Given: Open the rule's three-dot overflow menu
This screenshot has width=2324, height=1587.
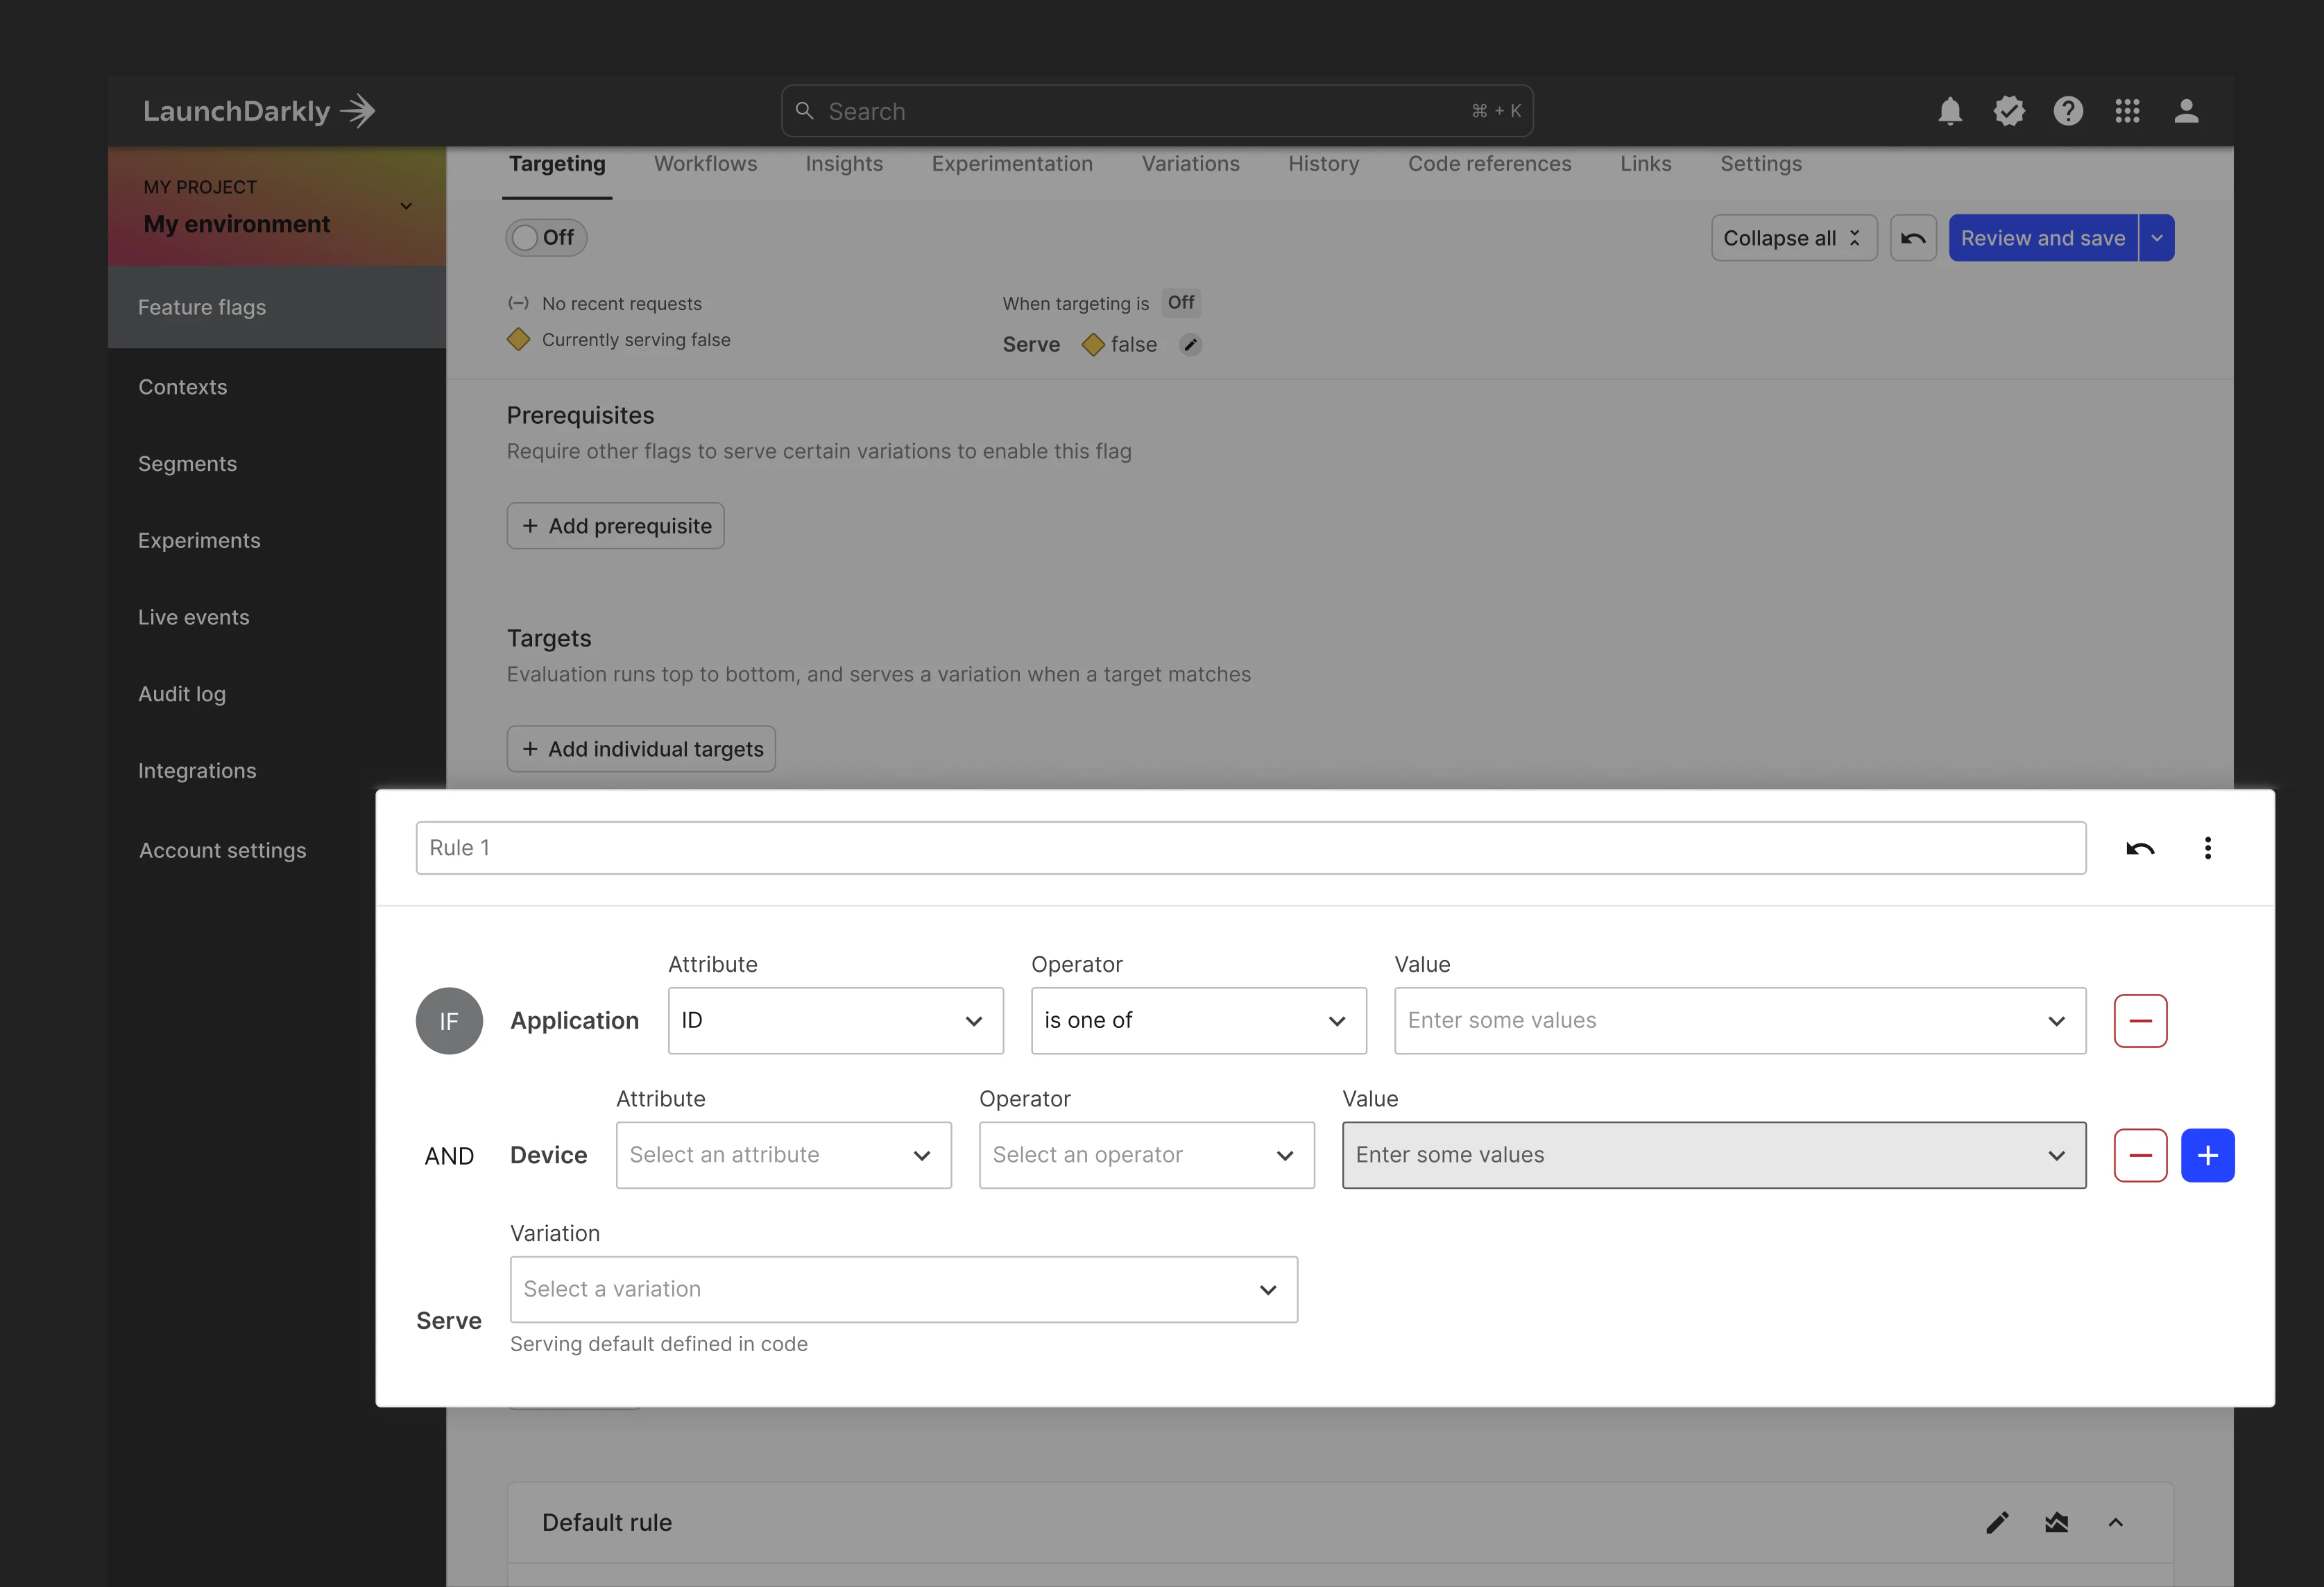Looking at the screenshot, I should point(2209,847).
